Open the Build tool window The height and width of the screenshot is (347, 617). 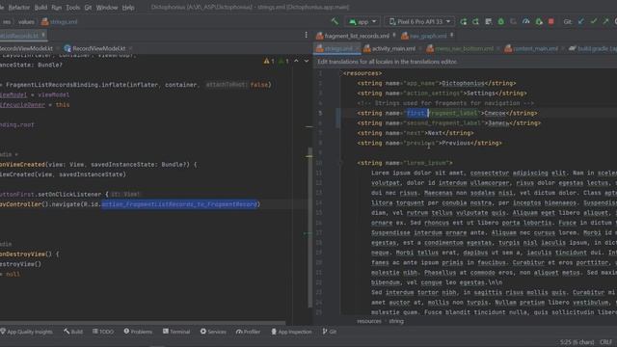pyautogui.click(x=73, y=332)
